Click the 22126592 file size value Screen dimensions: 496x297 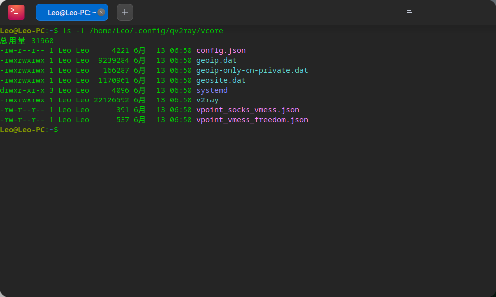click(x=112, y=100)
